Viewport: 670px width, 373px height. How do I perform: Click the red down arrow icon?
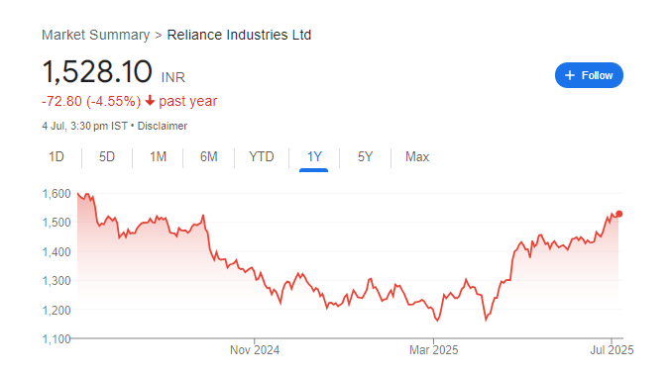click(150, 101)
